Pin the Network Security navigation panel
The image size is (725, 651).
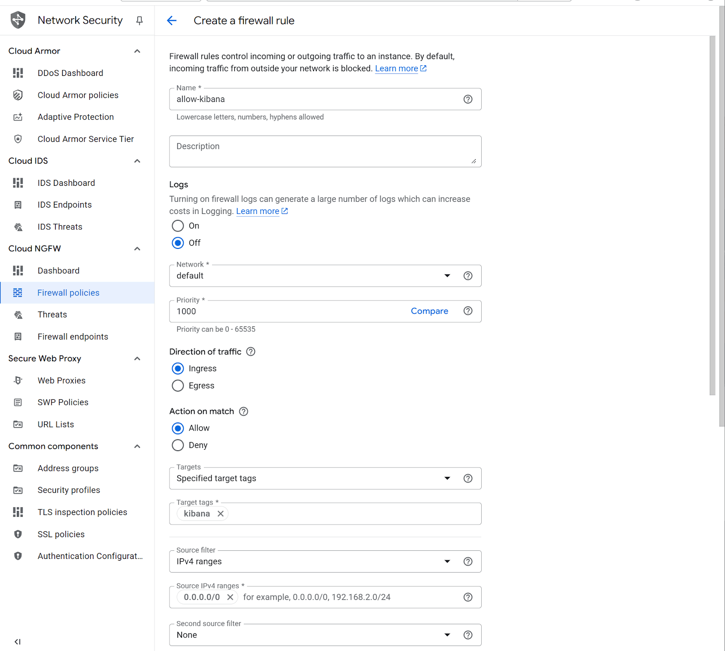[x=140, y=20]
